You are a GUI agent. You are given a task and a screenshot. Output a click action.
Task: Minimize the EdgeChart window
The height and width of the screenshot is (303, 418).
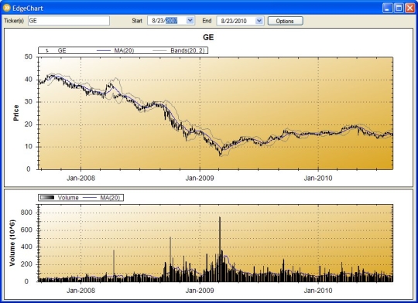tap(387, 8)
